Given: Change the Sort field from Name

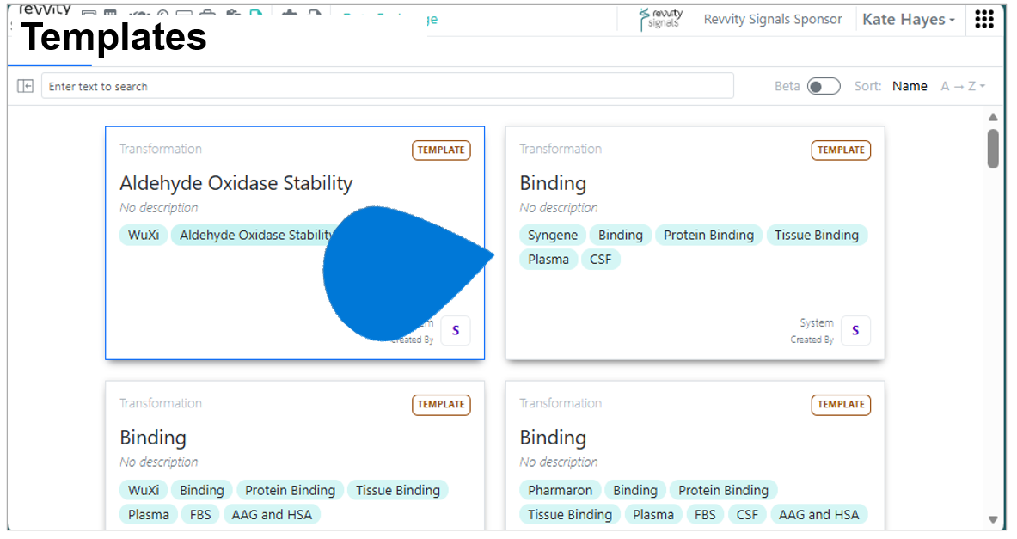Looking at the screenshot, I should [x=910, y=86].
